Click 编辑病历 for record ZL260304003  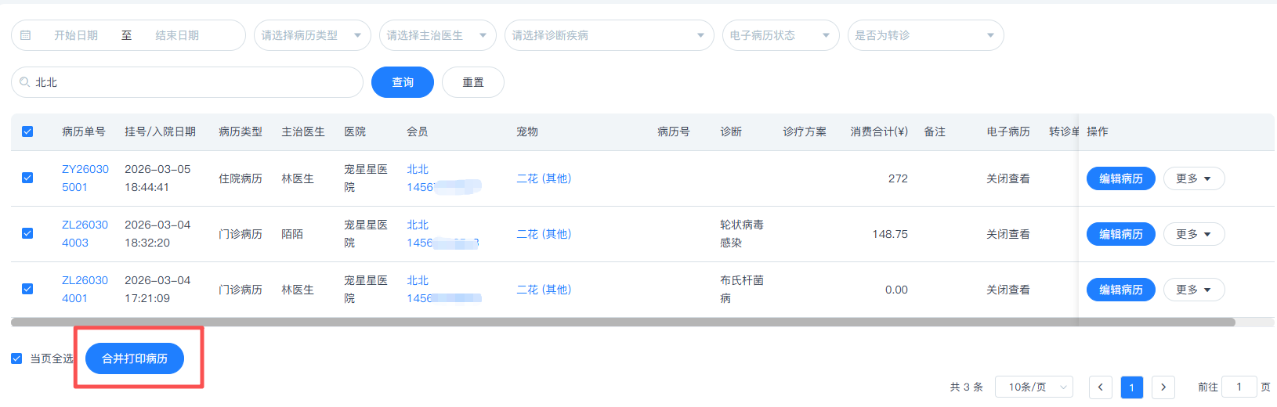tap(1120, 234)
